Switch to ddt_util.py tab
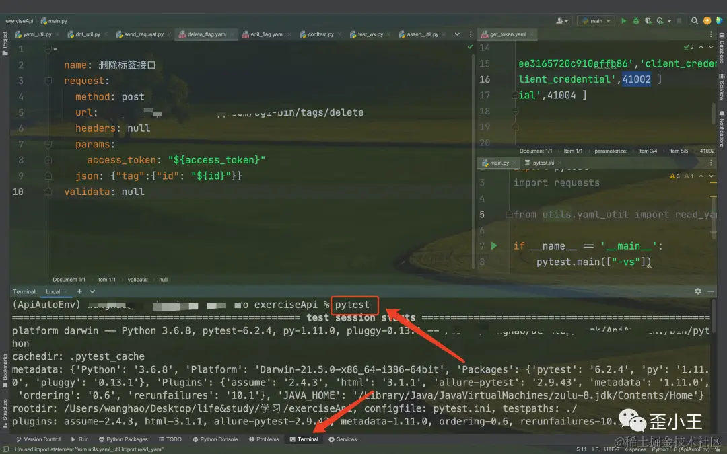 (x=88, y=34)
